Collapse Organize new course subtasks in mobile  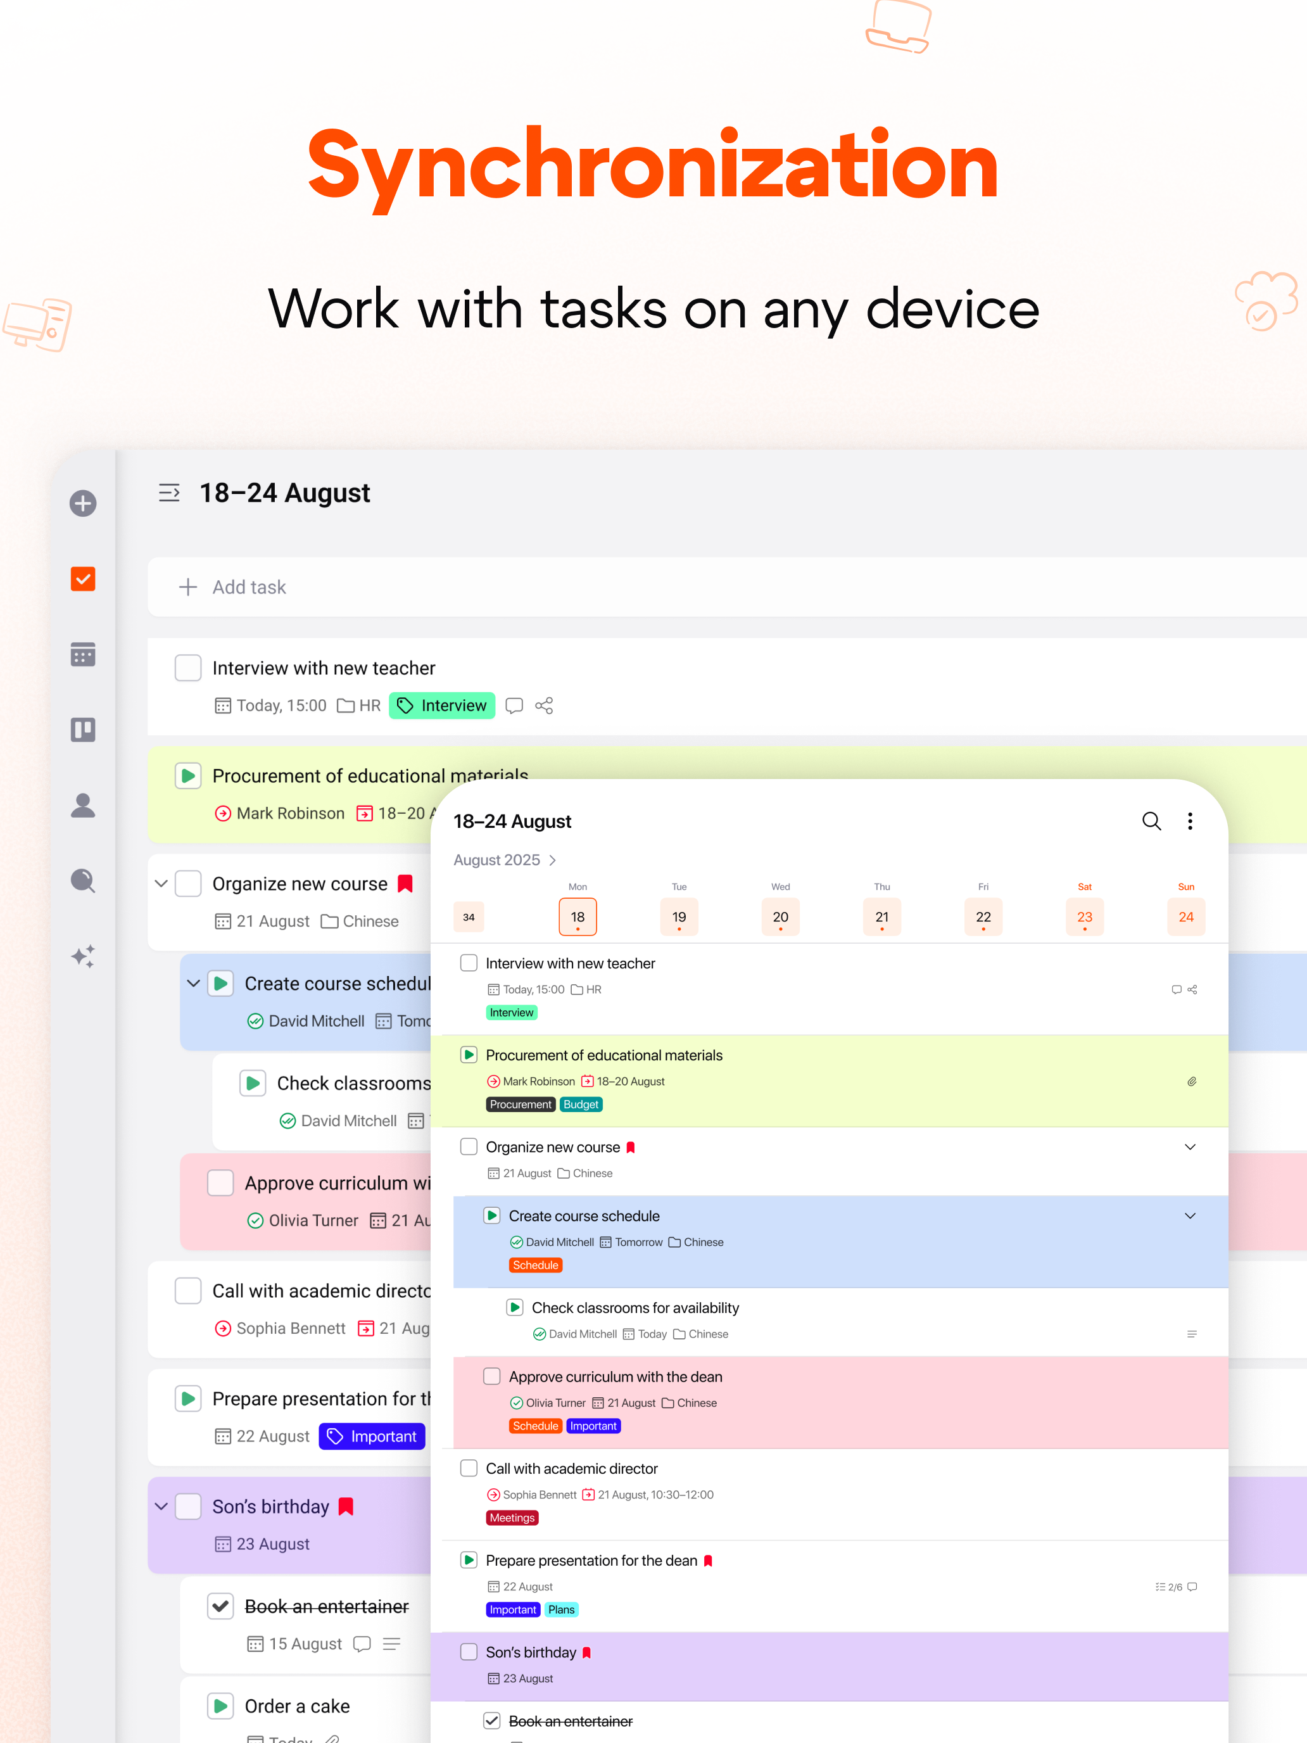pos(1190,1147)
